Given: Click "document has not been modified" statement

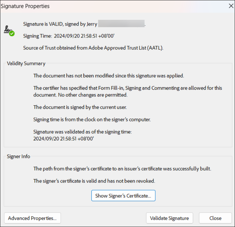Looking at the screenshot, I should [x=108, y=76].
